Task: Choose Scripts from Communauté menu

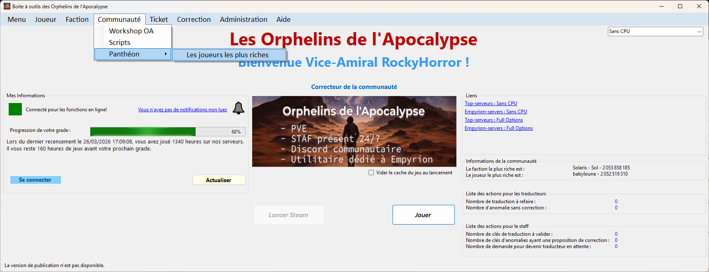Action: tap(120, 42)
